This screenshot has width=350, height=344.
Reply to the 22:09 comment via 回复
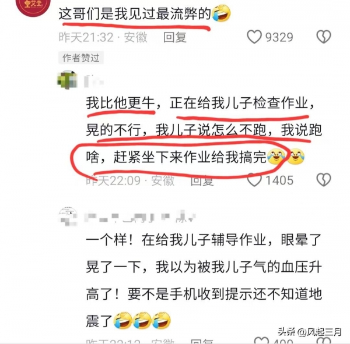(202, 180)
